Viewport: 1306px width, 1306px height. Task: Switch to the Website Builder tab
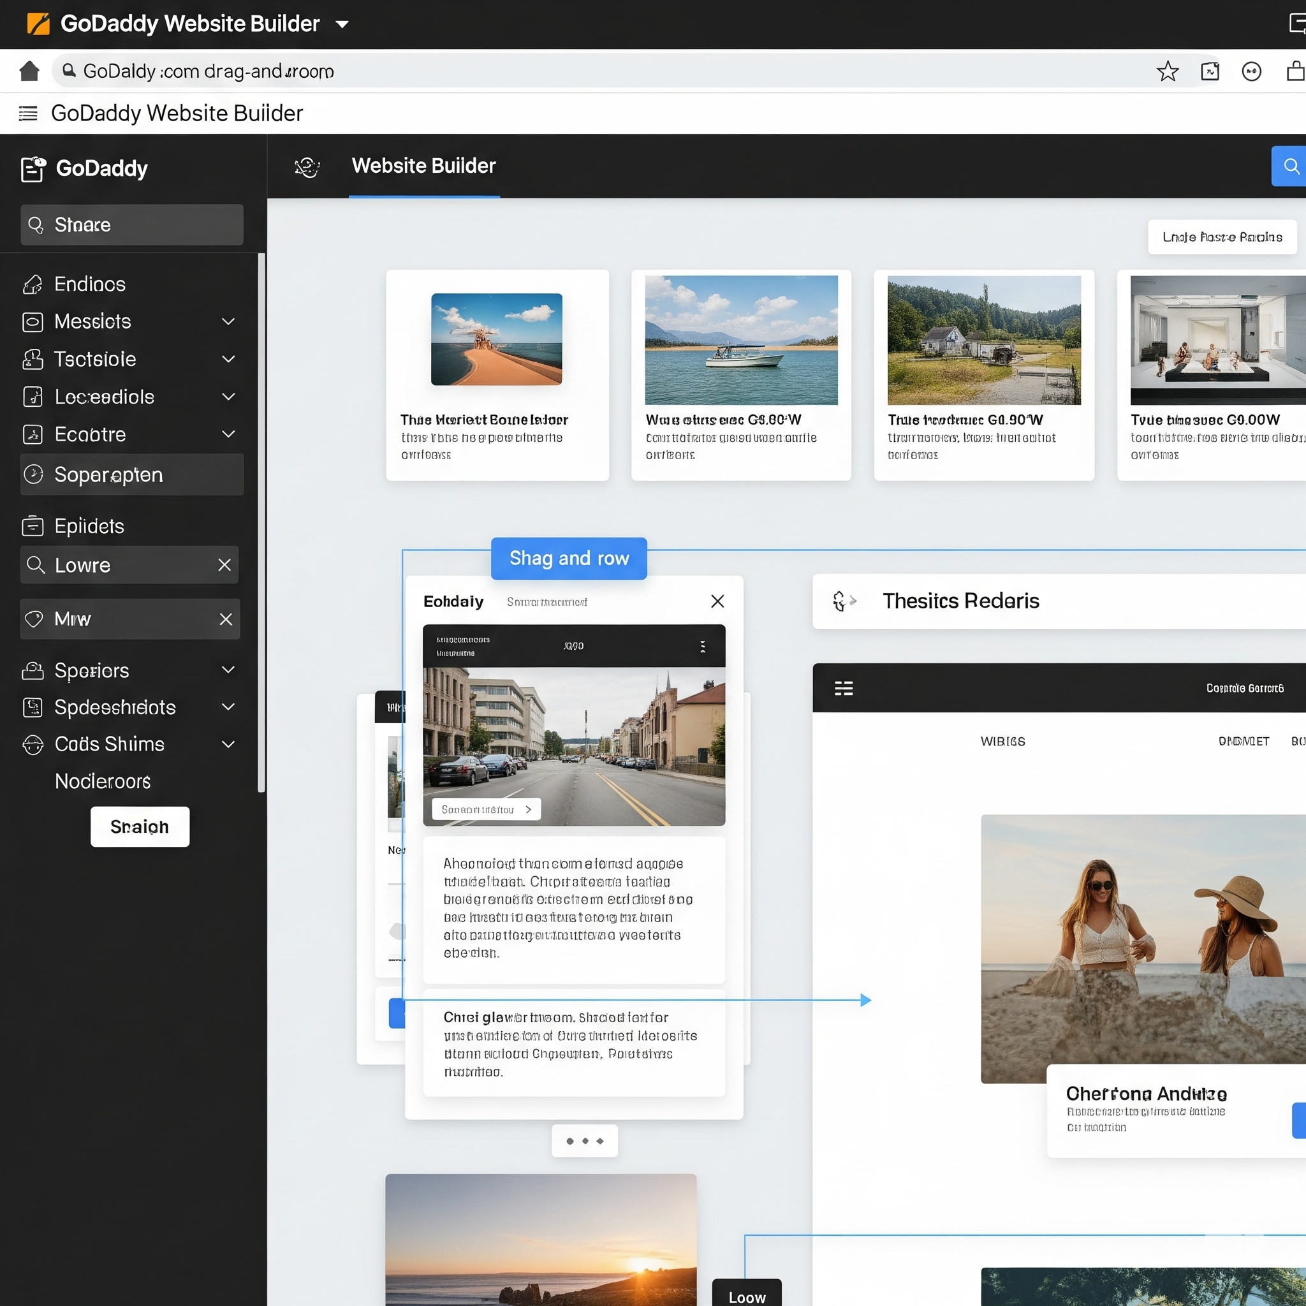[x=424, y=166]
